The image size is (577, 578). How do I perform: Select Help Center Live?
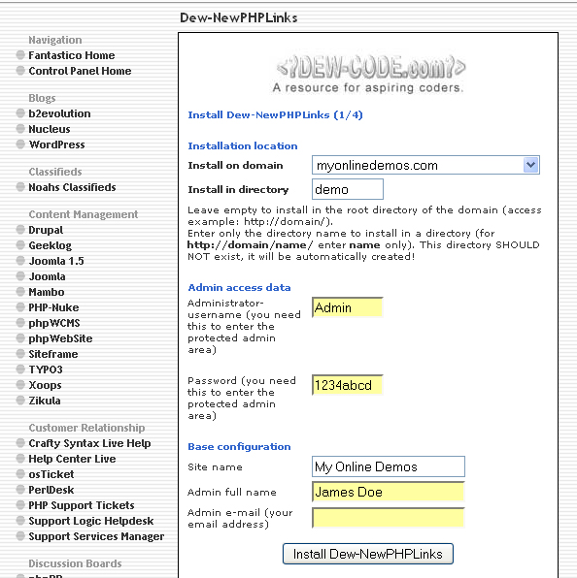[72, 459]
